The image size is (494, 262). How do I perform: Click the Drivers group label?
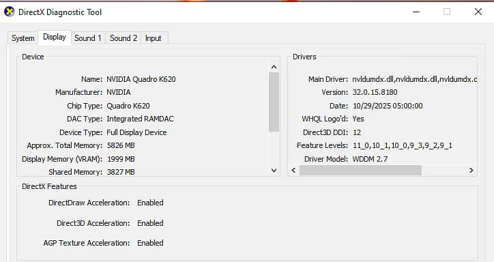304,57
